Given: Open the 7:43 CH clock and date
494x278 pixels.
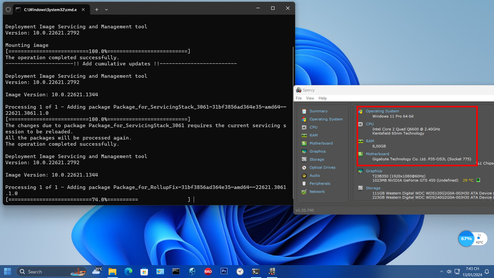Looking at the screenshot, I should coord(472,271).
